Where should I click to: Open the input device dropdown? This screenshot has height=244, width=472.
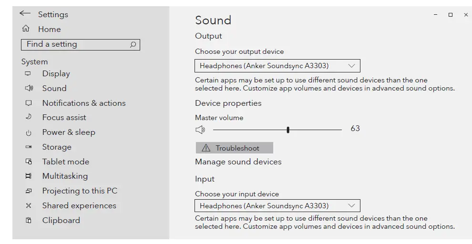[277, 206]
